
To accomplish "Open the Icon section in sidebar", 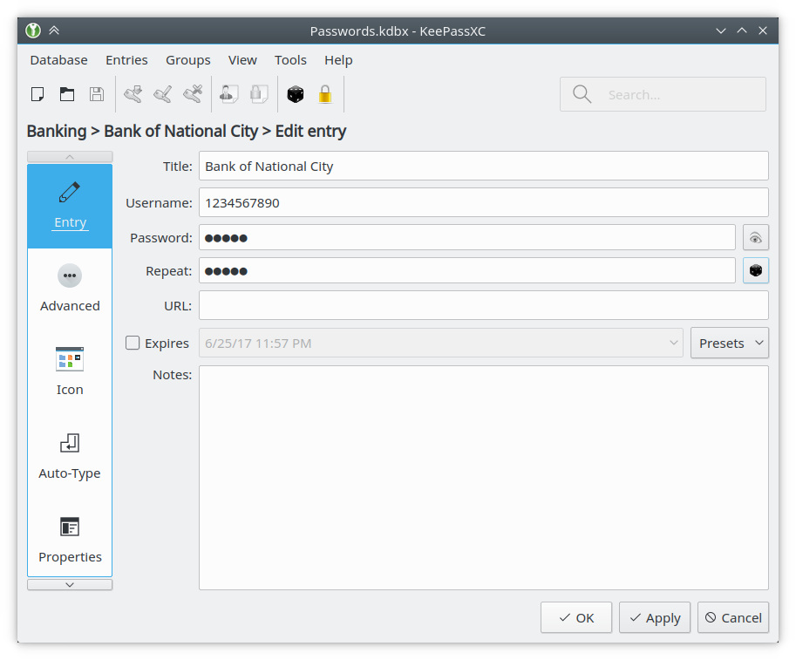I will [70, 371].
